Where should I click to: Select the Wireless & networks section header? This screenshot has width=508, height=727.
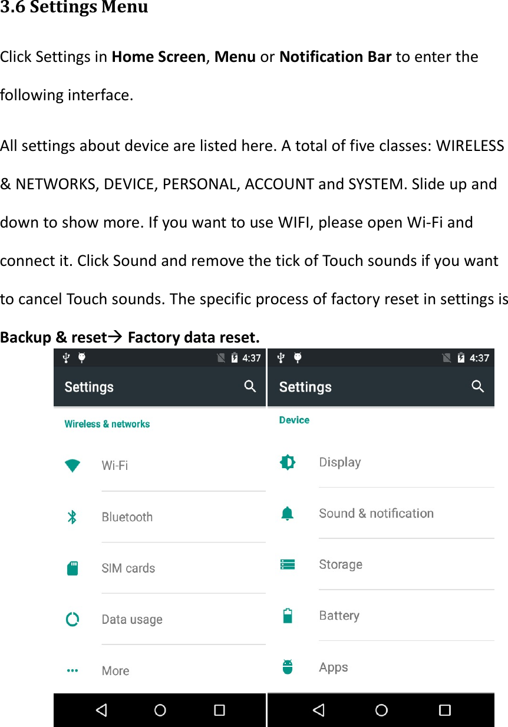pos(107,424)
